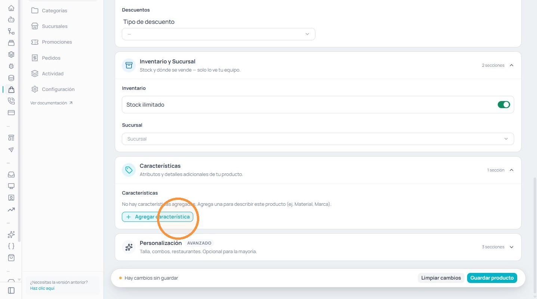537x299 pixels.
Task: Follow the Haz clic aquí link
Action: [x=42, y=288]
